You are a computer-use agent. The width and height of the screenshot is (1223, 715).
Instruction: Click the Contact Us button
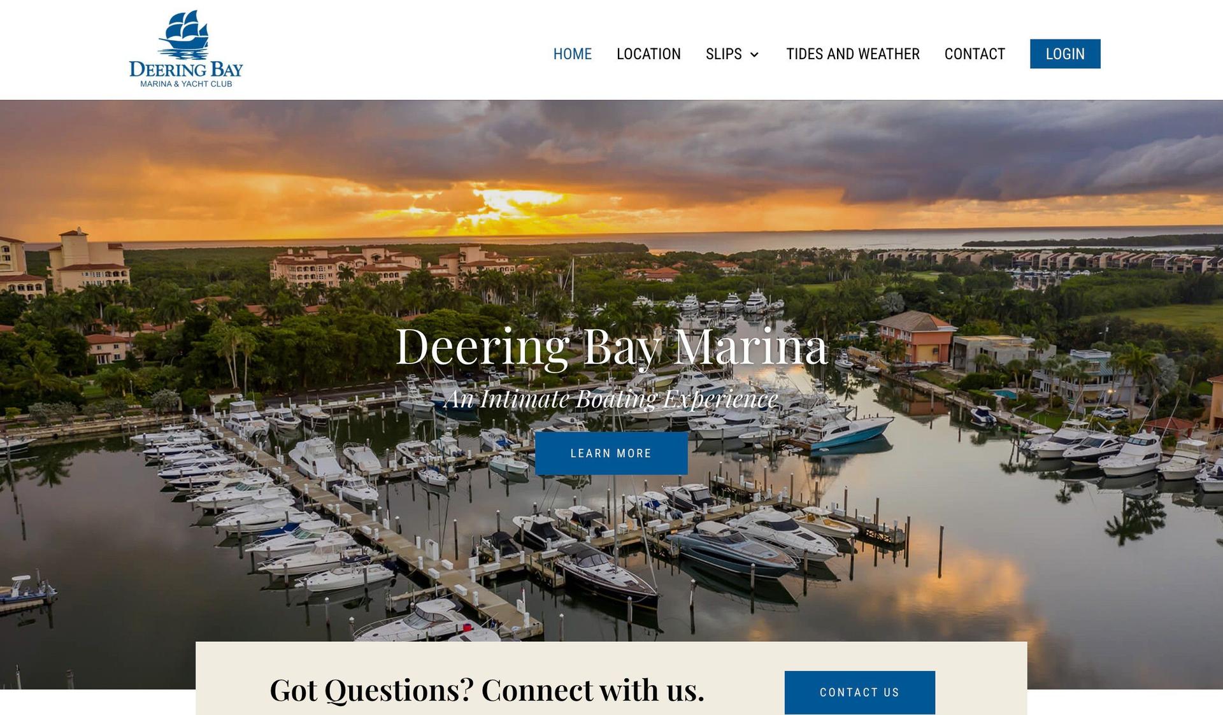pyautogui.click(x=859, y=692)
